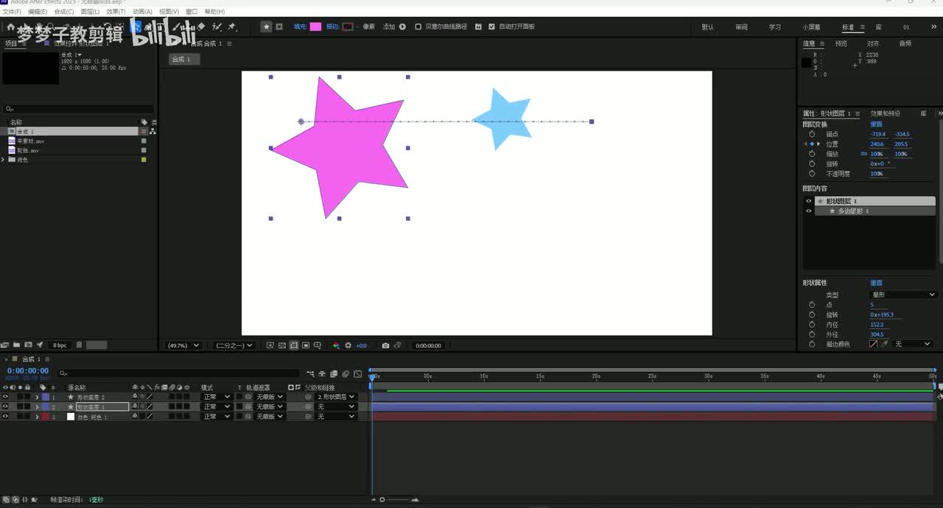Click the stroke color swatch in toolbar

tap(348, 27)
